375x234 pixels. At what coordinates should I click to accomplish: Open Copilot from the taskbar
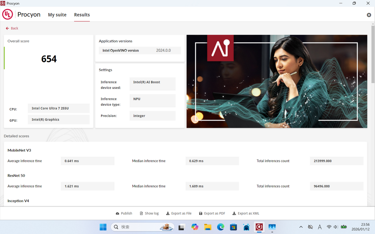click(195, 227)
